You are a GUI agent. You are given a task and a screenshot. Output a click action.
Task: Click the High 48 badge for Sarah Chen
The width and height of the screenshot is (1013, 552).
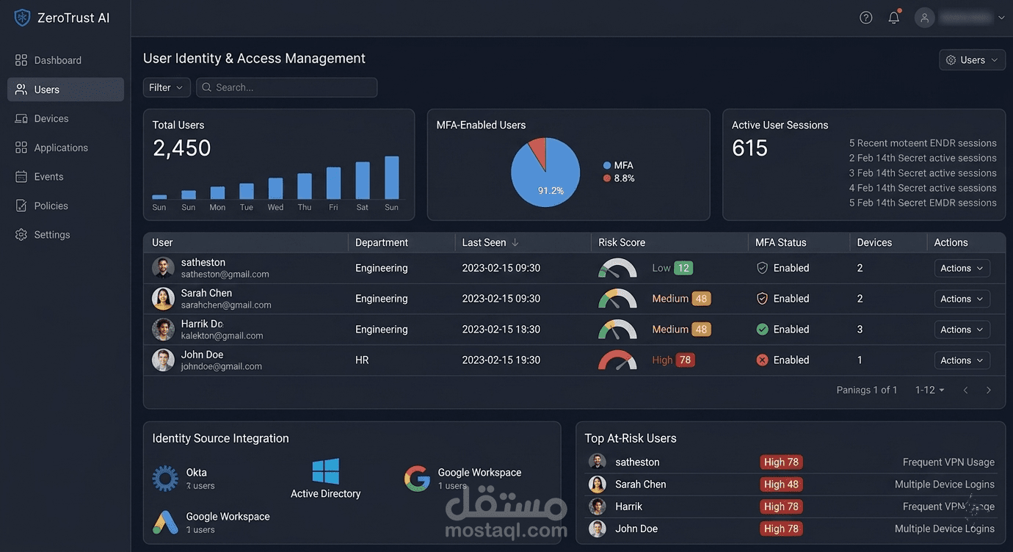(x=782, y=484)
